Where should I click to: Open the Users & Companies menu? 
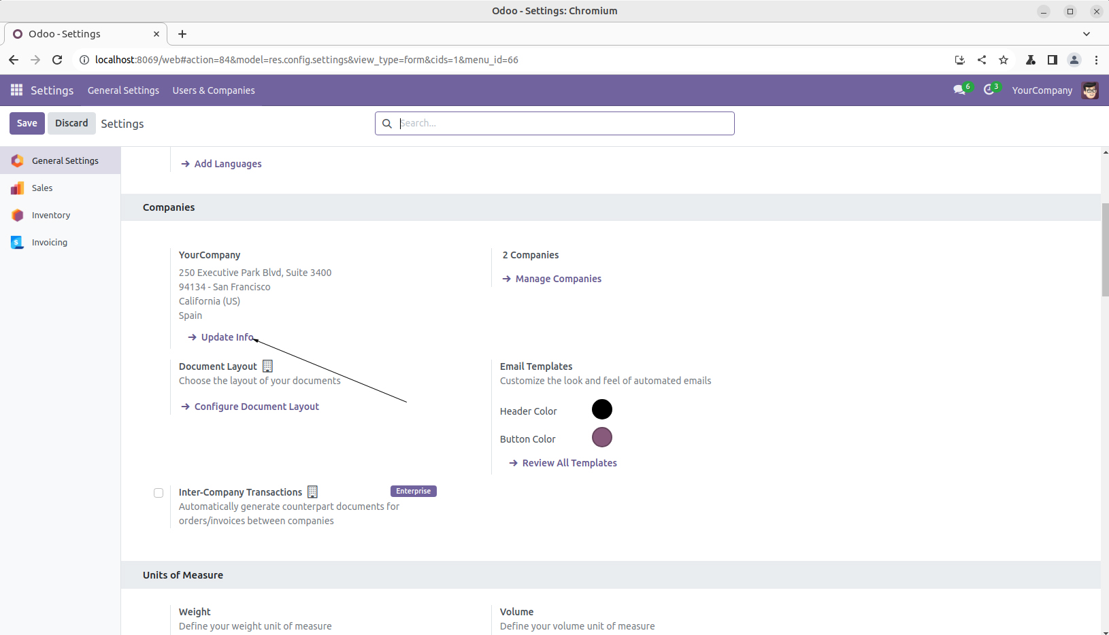[214, 90]
